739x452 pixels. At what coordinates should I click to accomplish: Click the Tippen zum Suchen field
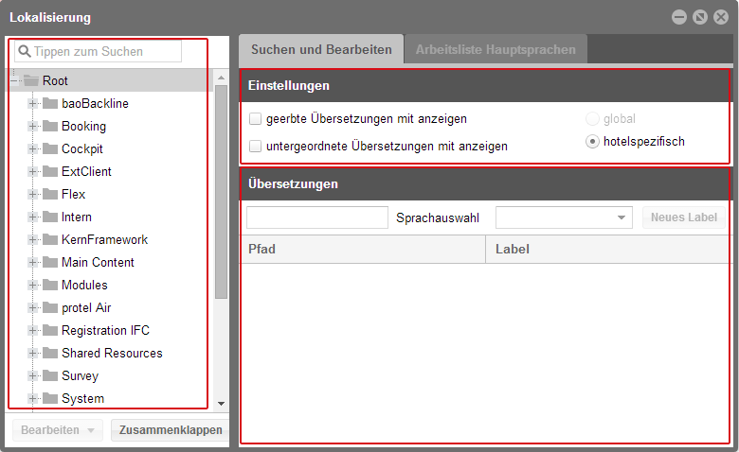106,51
